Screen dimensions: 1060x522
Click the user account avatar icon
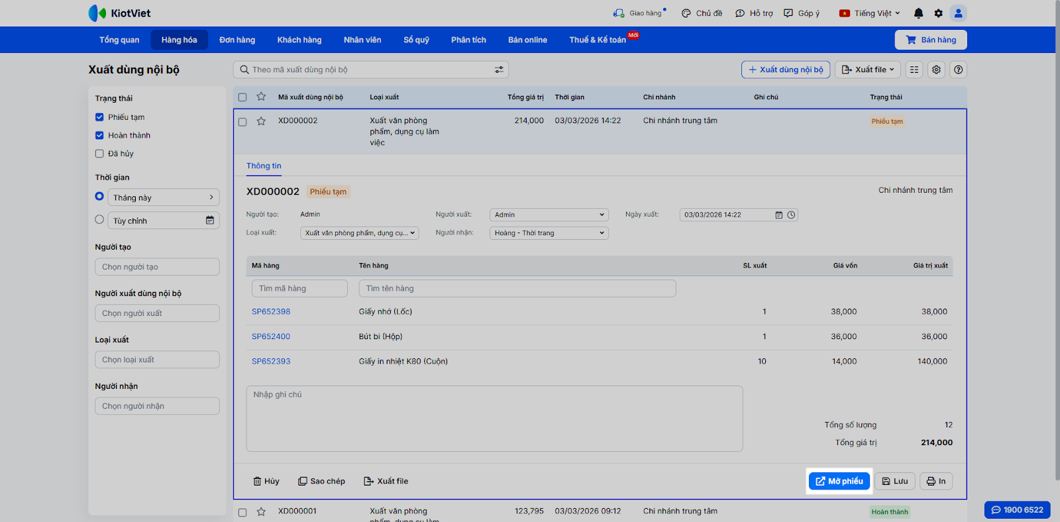pos(958,13)
